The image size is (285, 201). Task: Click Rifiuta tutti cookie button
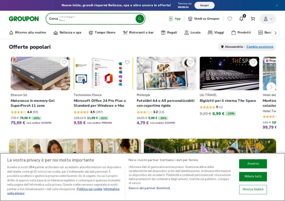coord(253,176)
